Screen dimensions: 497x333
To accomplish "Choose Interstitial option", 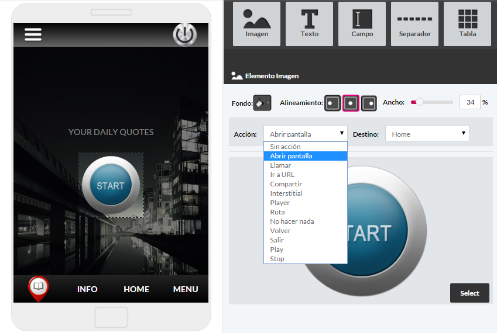I will click(306, 193).
